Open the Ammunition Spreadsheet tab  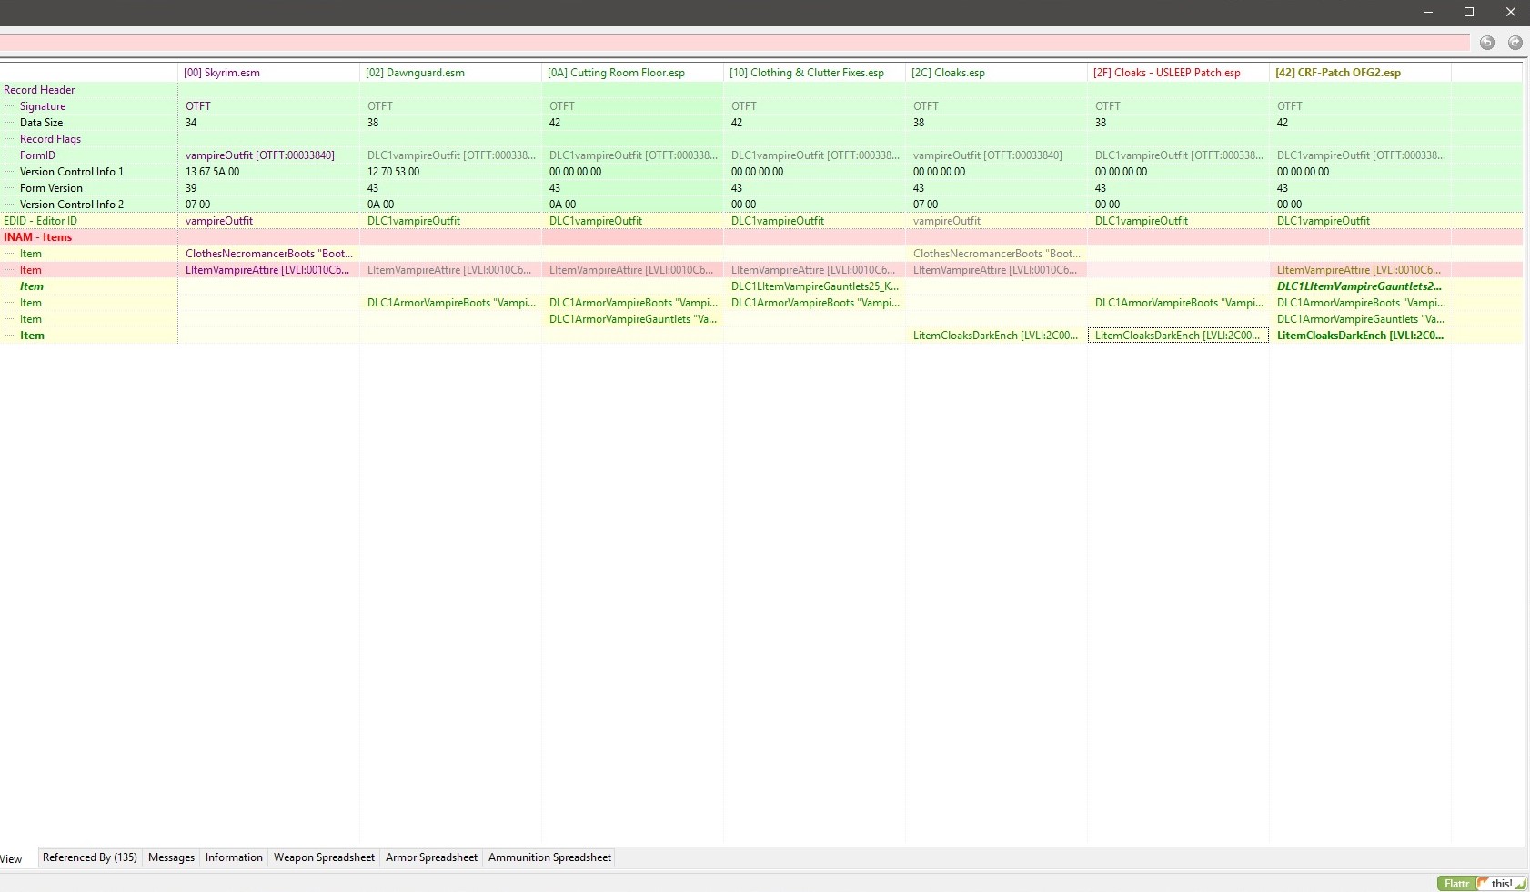tap(549, 857)
